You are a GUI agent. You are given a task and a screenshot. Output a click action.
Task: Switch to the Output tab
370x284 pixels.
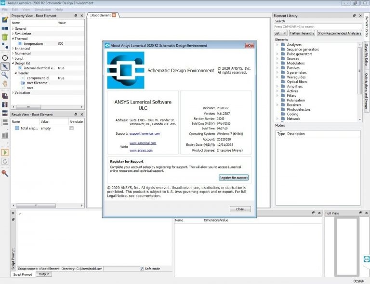click(44, 274)
